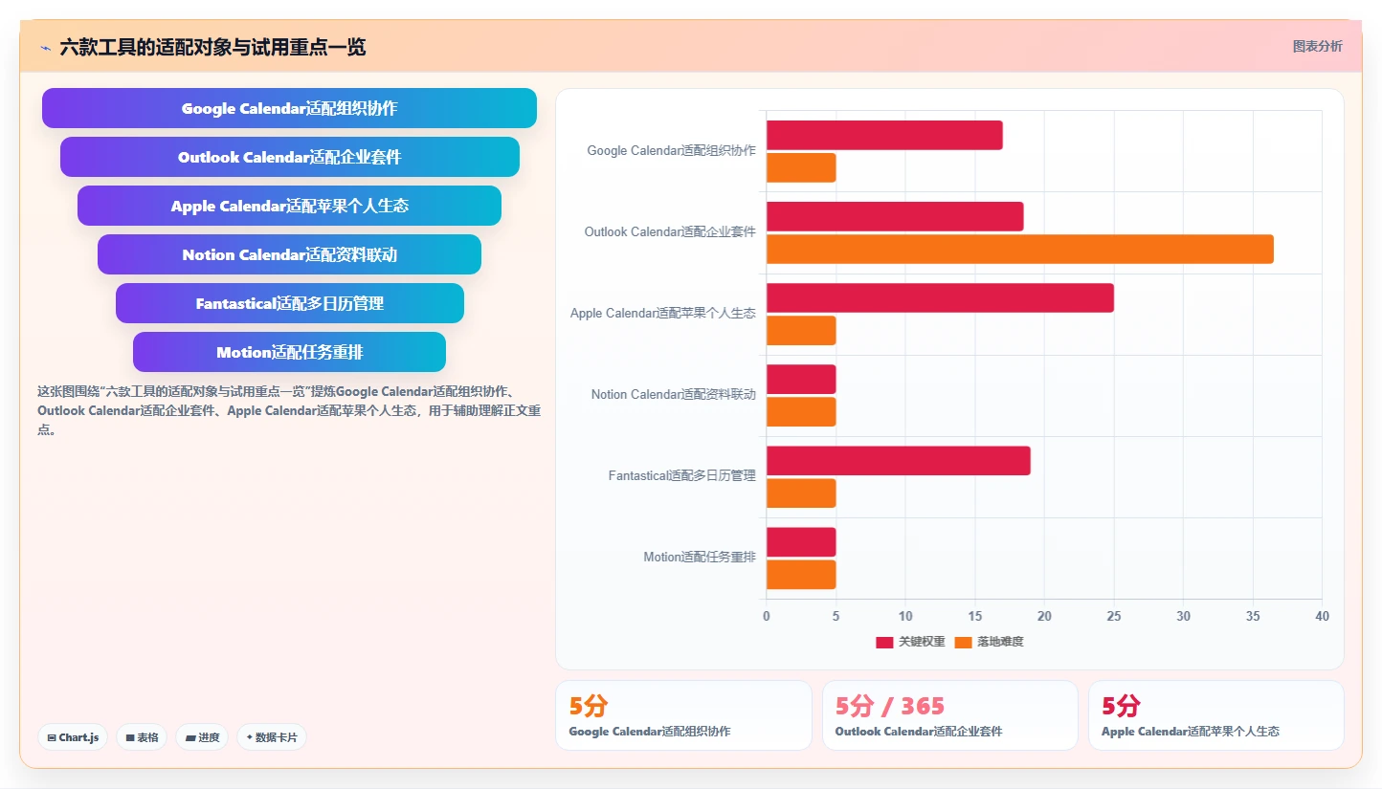Image resolution: width=1382 pixels, height=789 pixels.
Task: Click the 进度 tag chip
Action: pyautogui.click(x=202, y=737)
